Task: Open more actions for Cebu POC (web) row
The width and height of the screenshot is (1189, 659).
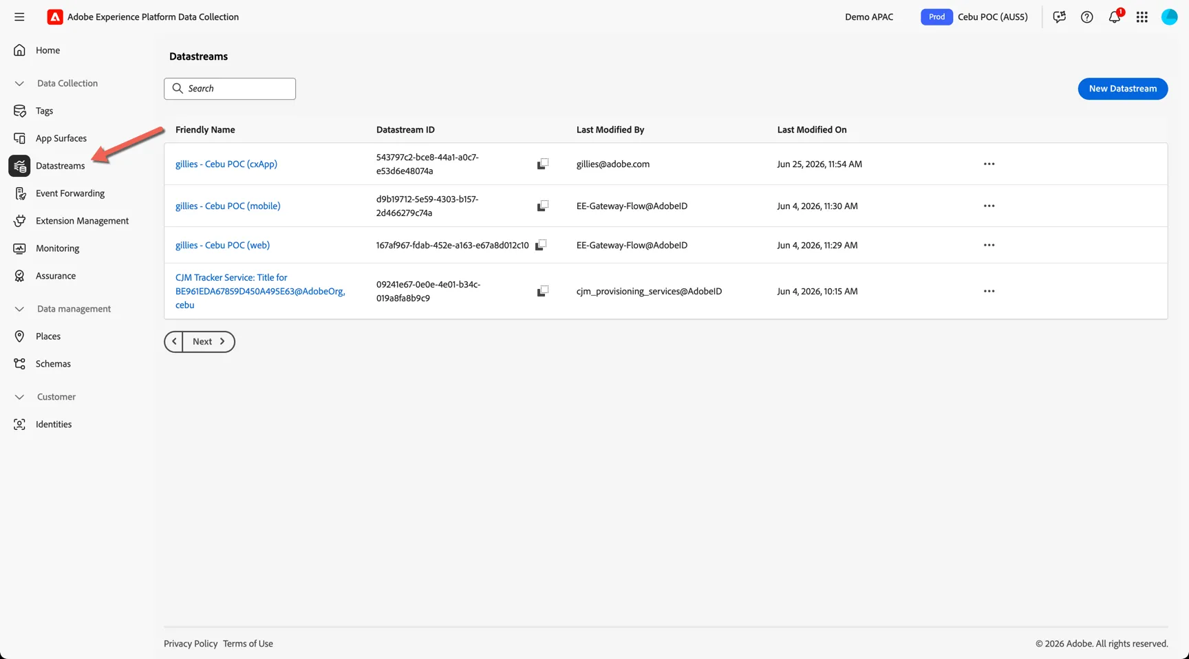Action: coord(989,245)
